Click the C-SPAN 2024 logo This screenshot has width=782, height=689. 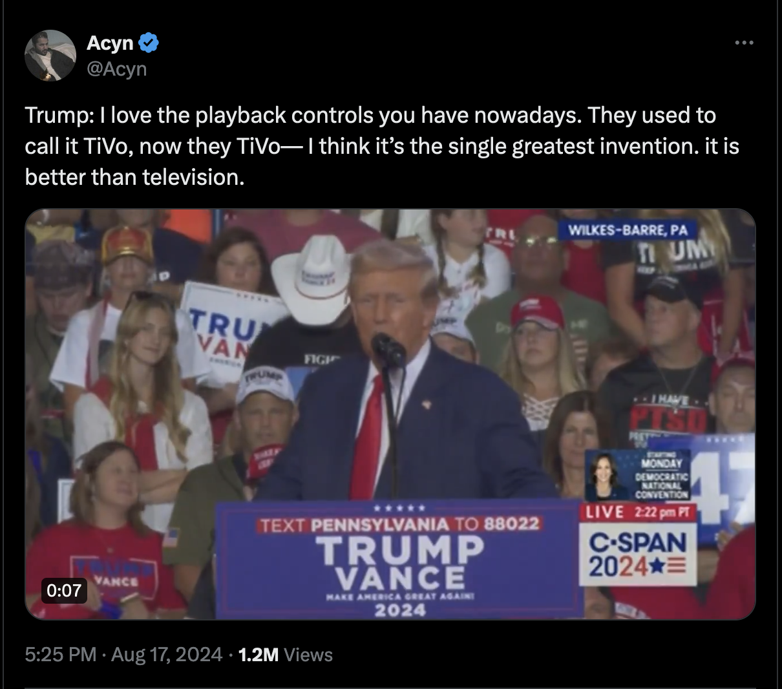tap(637, 554)
